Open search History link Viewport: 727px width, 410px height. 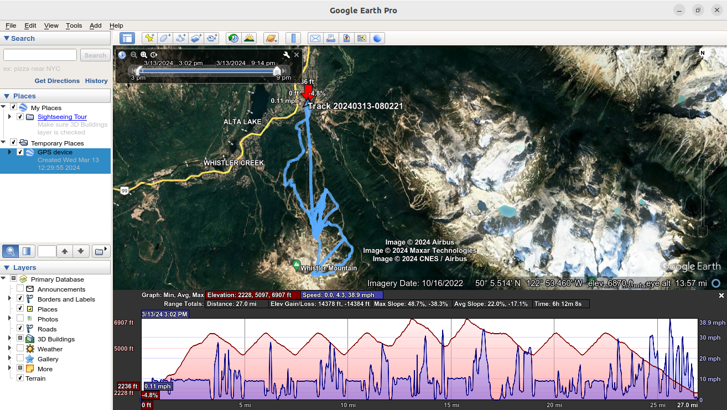pyautogui.click(x=96, y=81)
